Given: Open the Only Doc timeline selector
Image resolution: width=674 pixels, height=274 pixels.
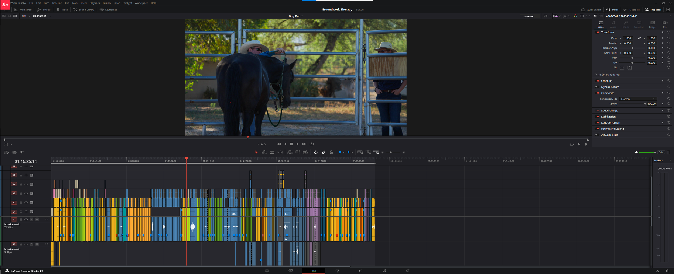Looking at the screenshot, I should [295, 16].
